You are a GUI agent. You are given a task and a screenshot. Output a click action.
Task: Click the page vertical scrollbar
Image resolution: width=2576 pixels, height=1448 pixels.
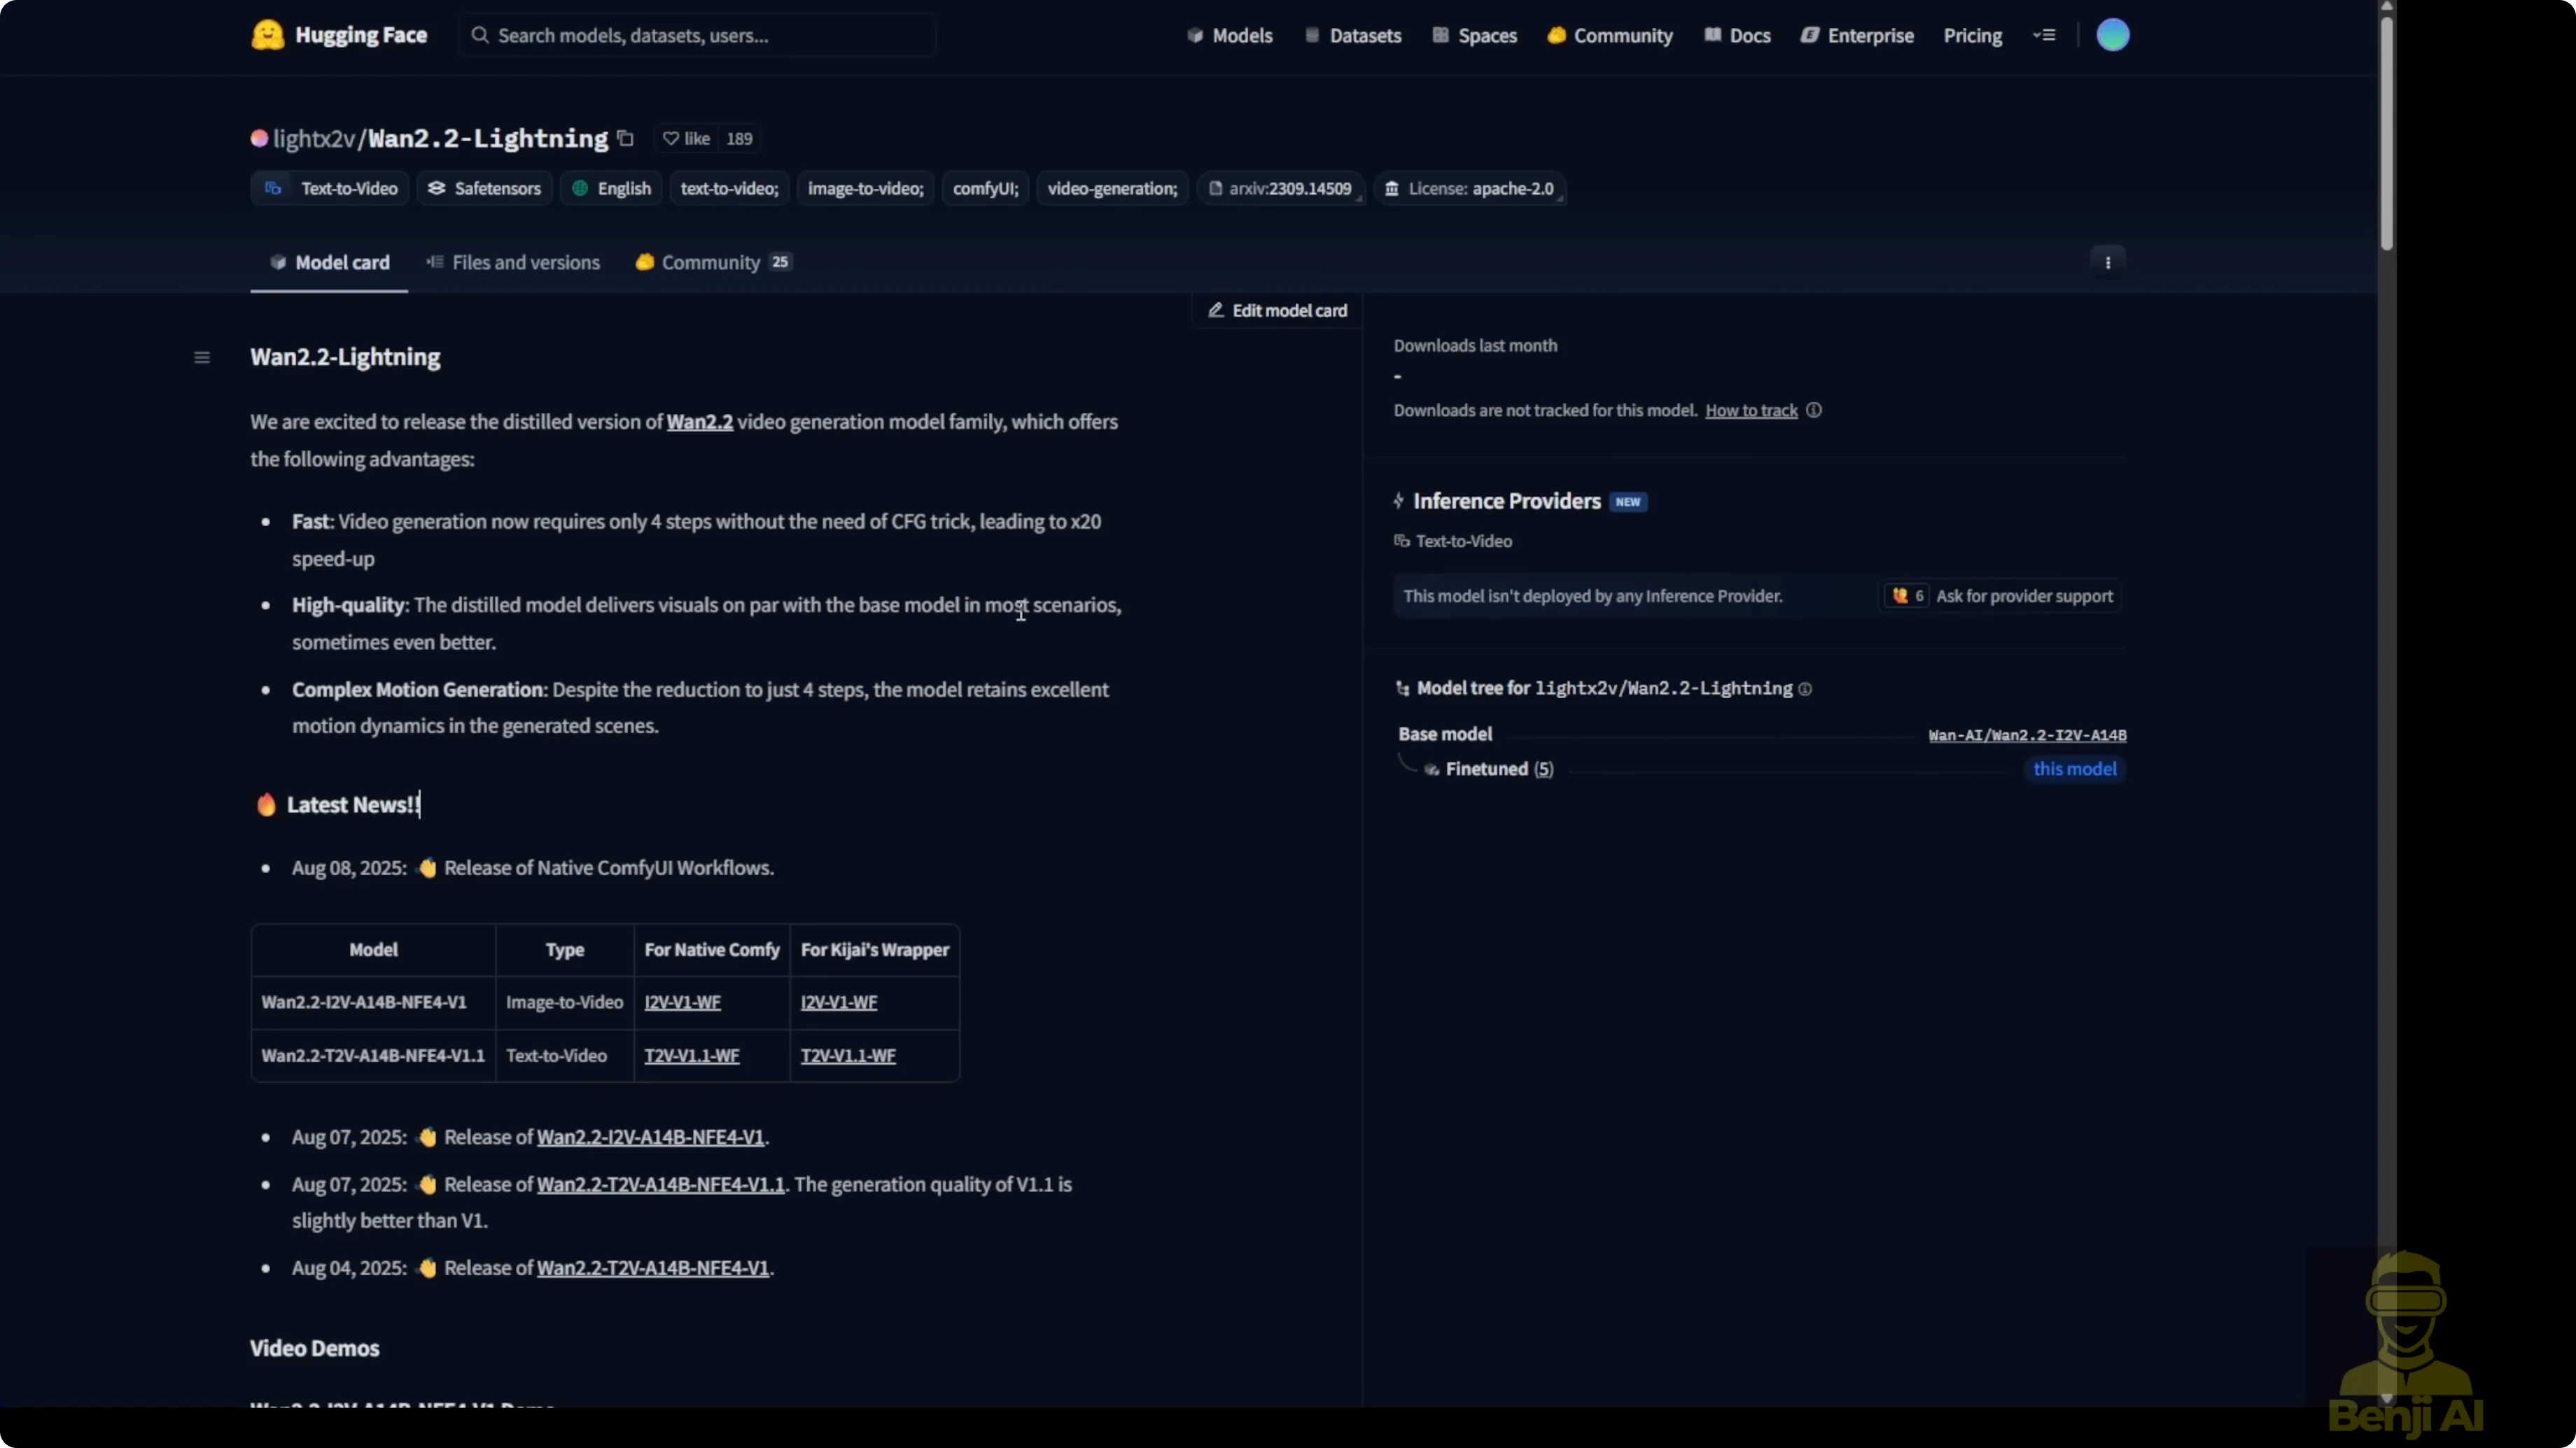(2386, 130)
